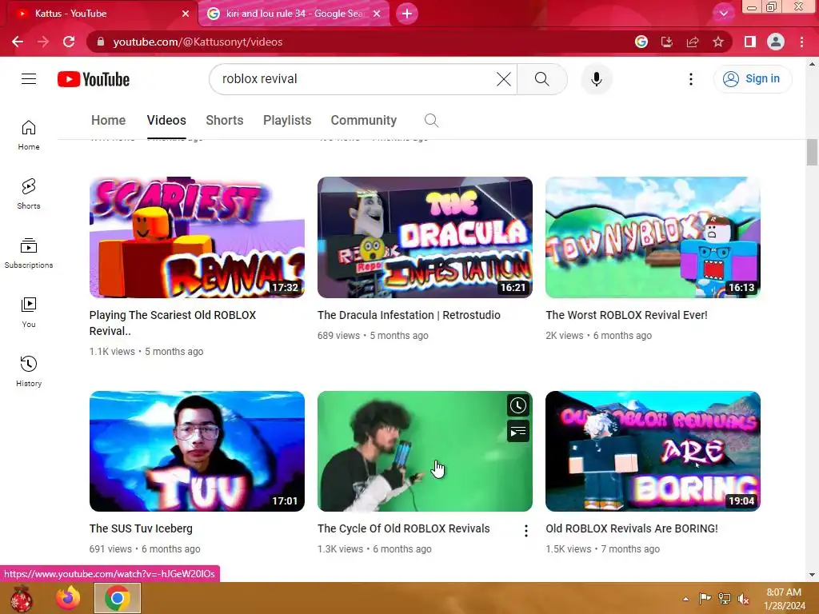Add The Cycle video to Watch later
819x614 pixels.
[518, 405]
